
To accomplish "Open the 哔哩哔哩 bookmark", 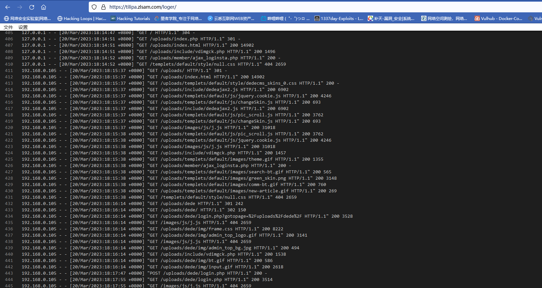I will (285, 19).
